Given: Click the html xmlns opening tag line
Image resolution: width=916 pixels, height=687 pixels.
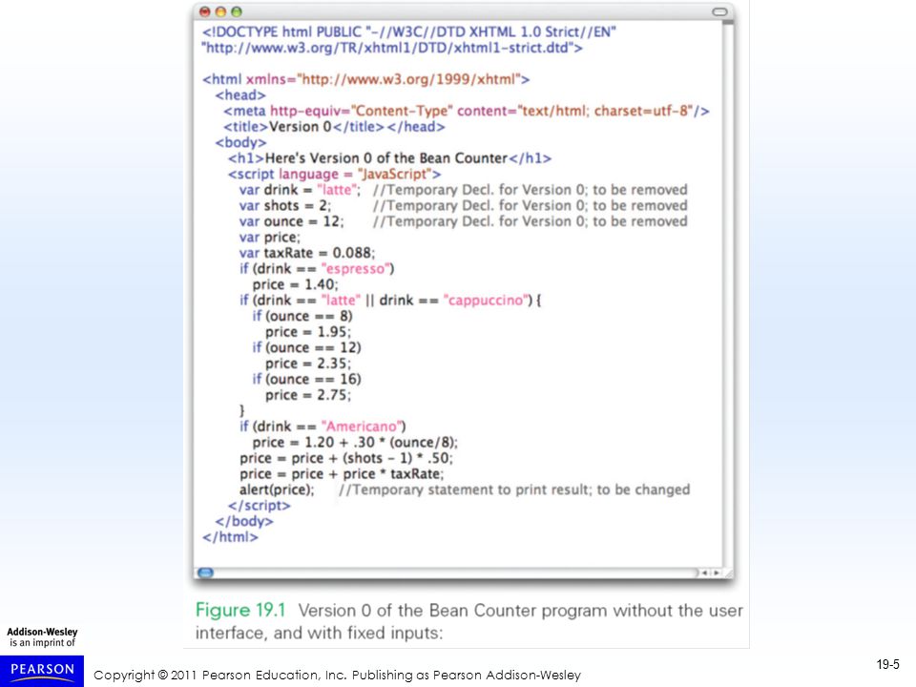Looking at the screenshot, I should 365,79.
